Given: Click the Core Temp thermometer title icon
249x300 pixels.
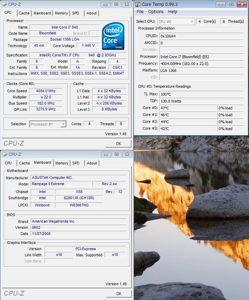Looking at the screenshot, I should click(138, 4).
